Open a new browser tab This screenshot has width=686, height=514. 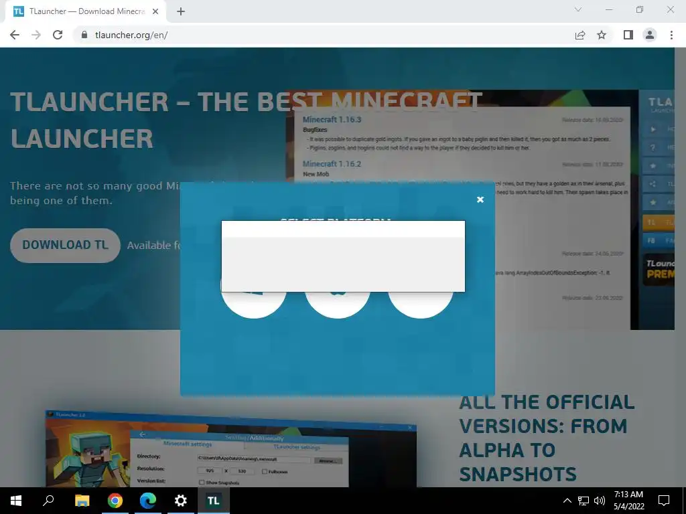[x=181, y=11]
